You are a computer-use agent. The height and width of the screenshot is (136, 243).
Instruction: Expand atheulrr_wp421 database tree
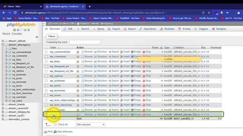tap(3, 116)
